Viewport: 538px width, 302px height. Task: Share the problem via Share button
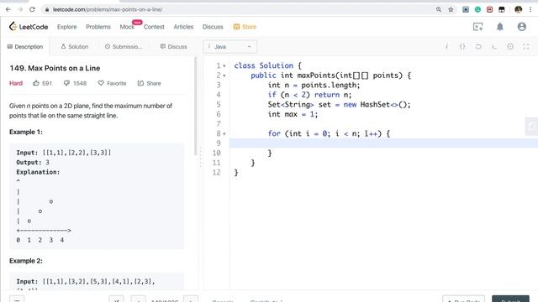[x=149, y=83]
